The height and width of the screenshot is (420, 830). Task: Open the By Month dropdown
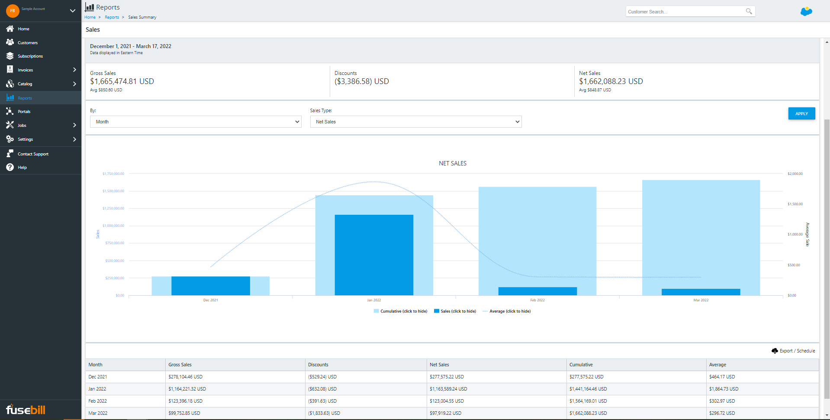tap(196, 122)
